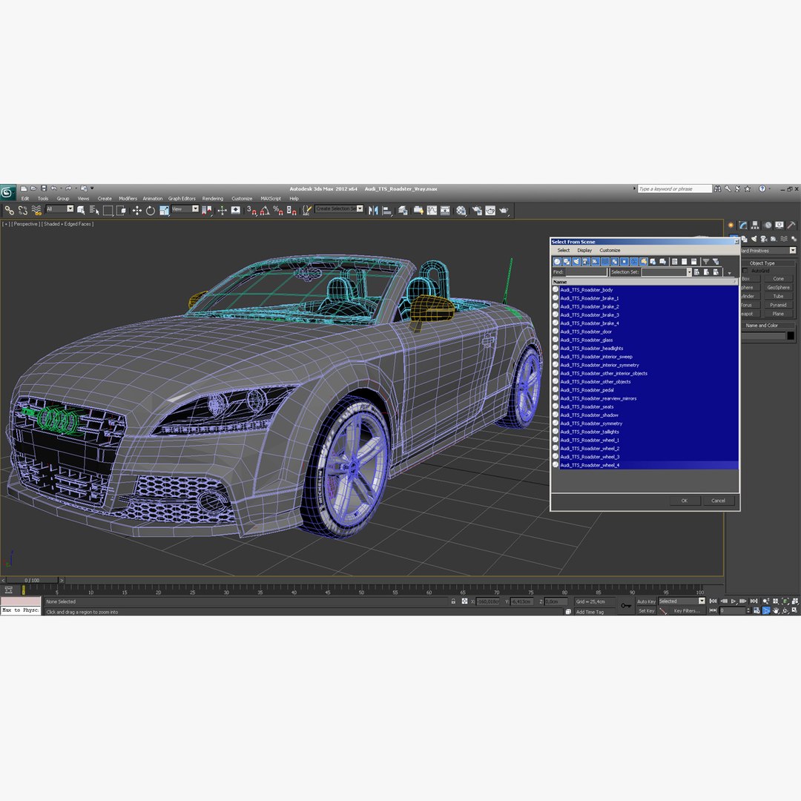The width and height of the screenshot is (801, 801).
Task: Click the black object color swatch
Action: (x=791, y=336)
